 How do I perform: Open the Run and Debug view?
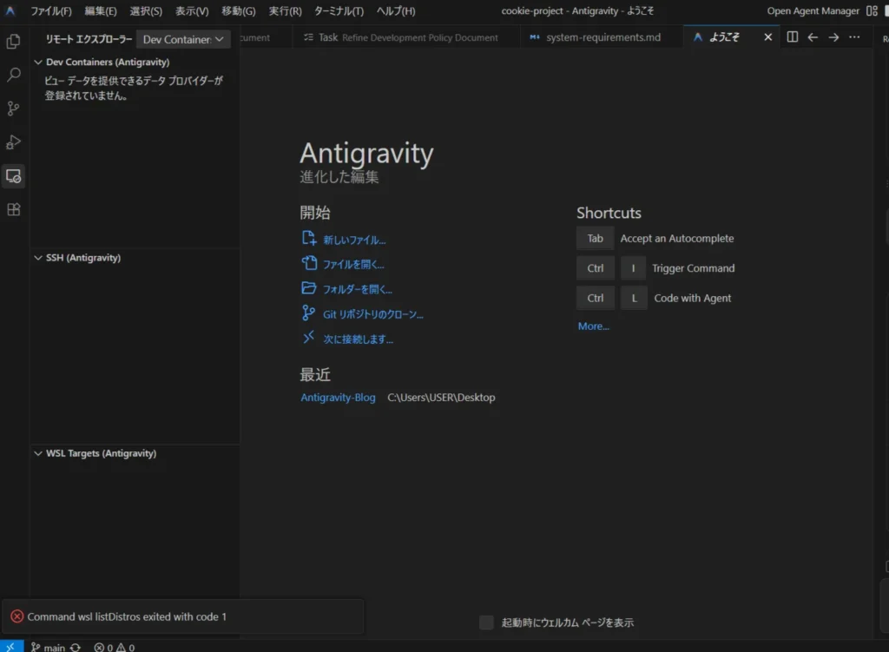[14, 142]
